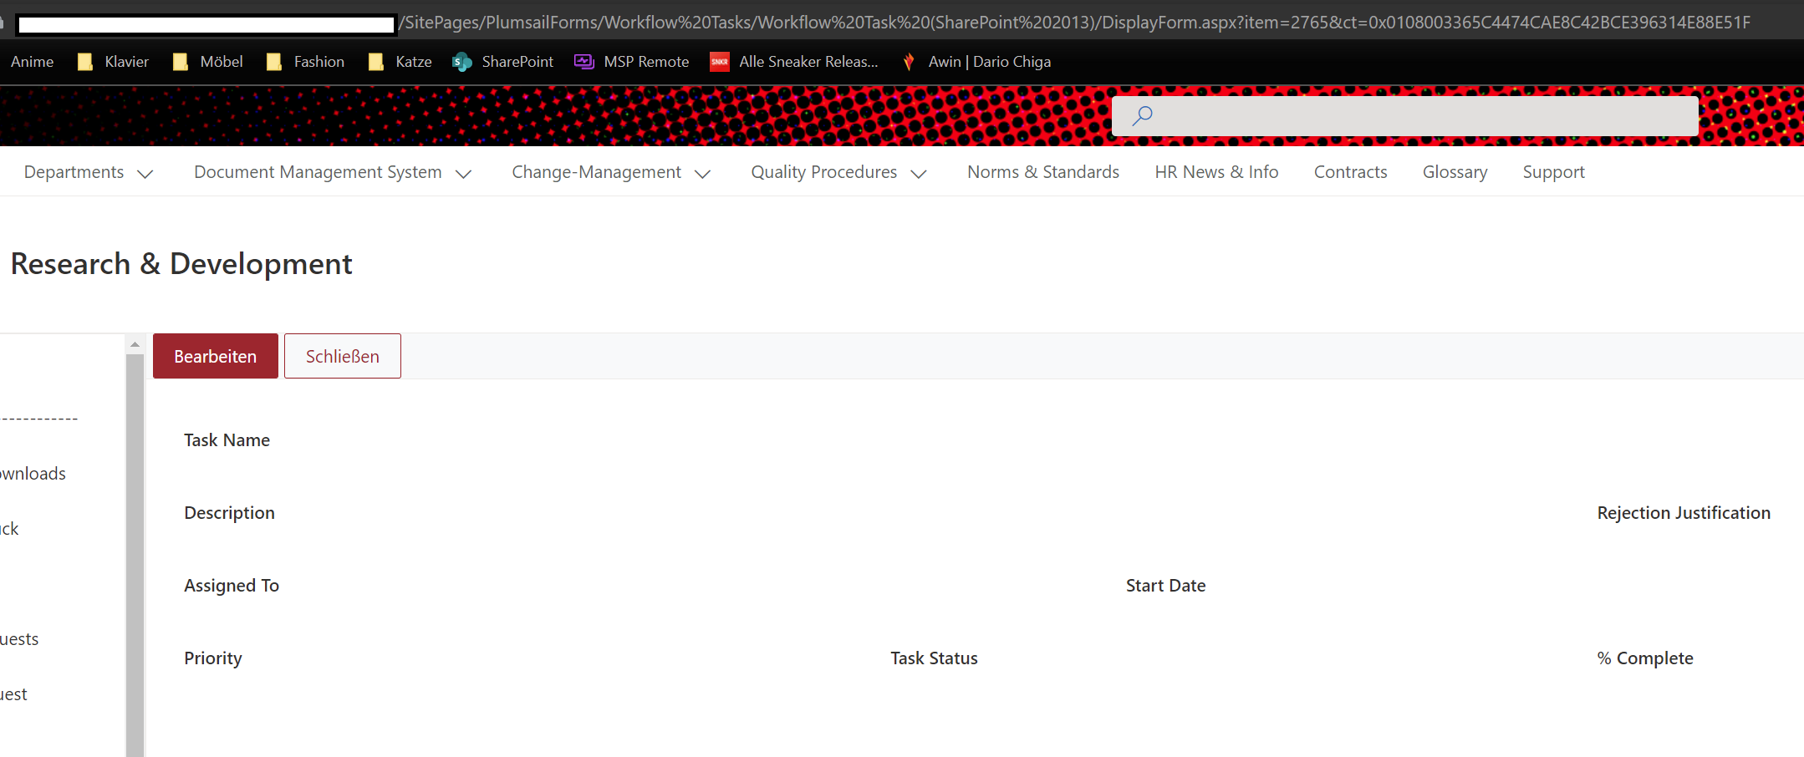Click the sidebar scroll-up arrow
1804x757 pixels.
pos(135,344)
